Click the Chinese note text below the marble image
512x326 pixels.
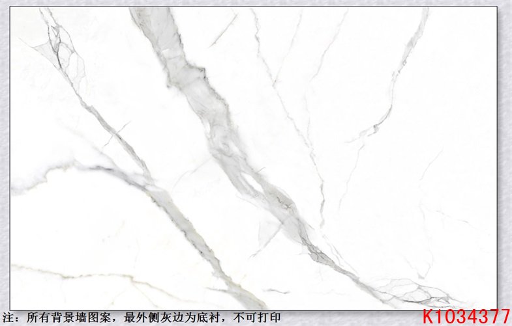point(142,317)
